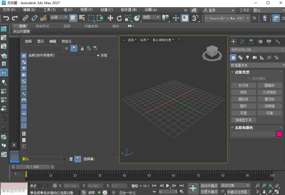Image resolution: width=285 pixels, height=195 pixels.
Task: Activate the Select and Move tool
Action: click(110, 18)
